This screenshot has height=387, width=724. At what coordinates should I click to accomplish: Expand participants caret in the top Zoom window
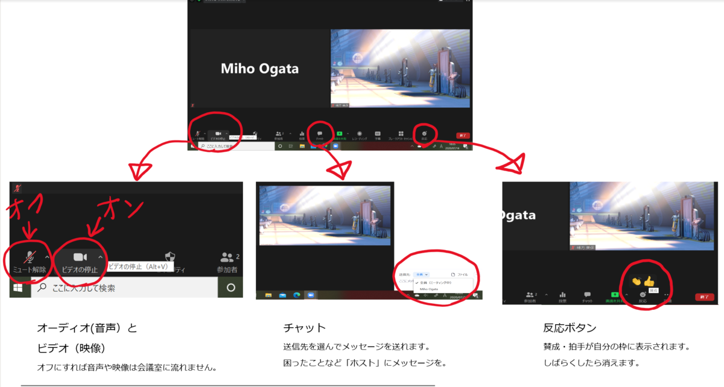tap(290, 133)
